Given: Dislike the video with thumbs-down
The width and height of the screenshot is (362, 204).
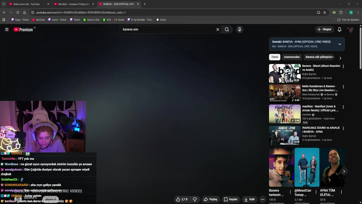Looking at the screenshot, I should pos(195,199).
